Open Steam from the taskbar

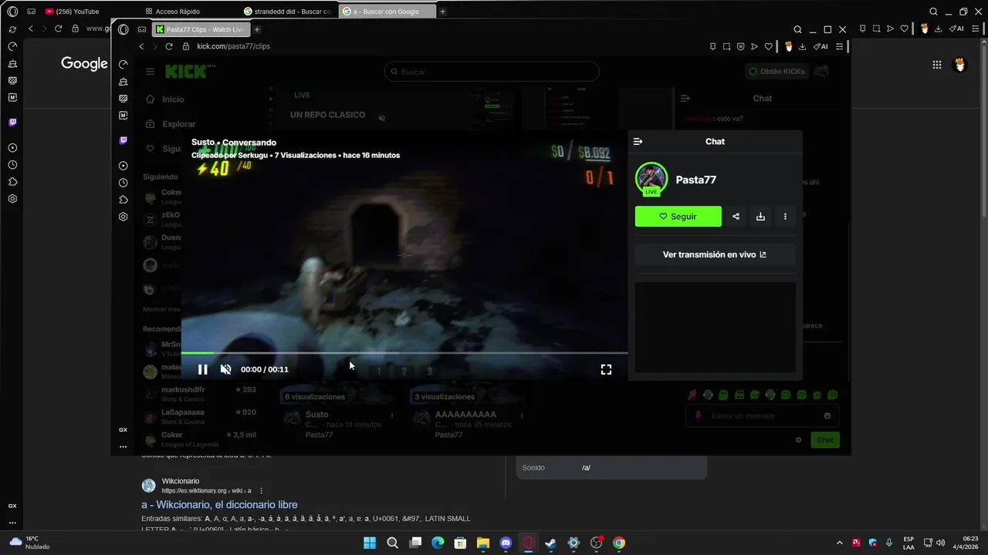click(x=550, y=543)
